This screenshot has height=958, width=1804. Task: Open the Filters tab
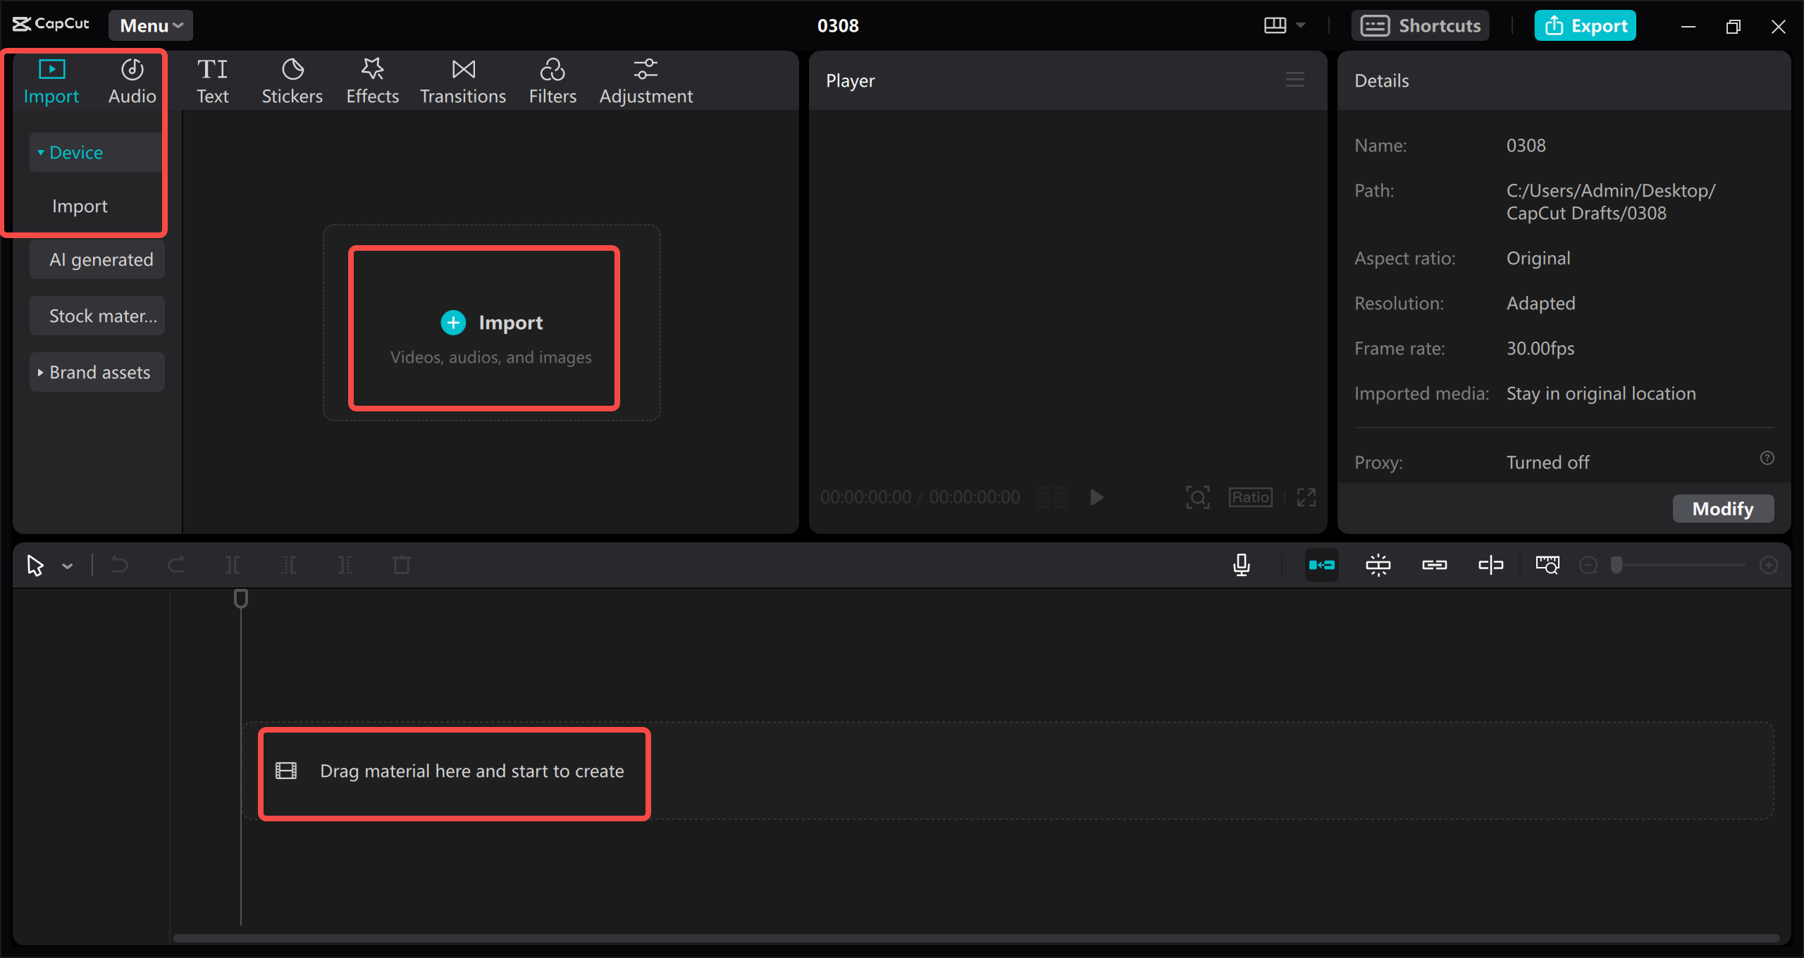tap(552, 81)
